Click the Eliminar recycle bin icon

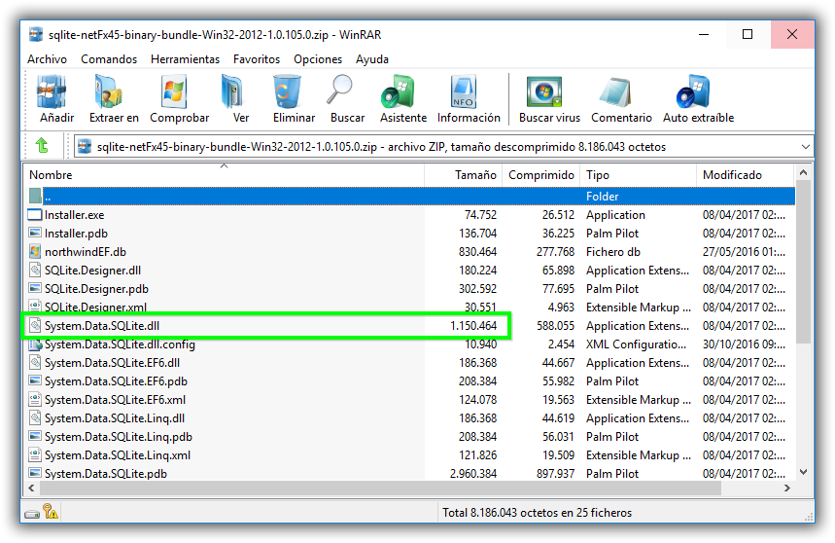click(x=287, y=91)
